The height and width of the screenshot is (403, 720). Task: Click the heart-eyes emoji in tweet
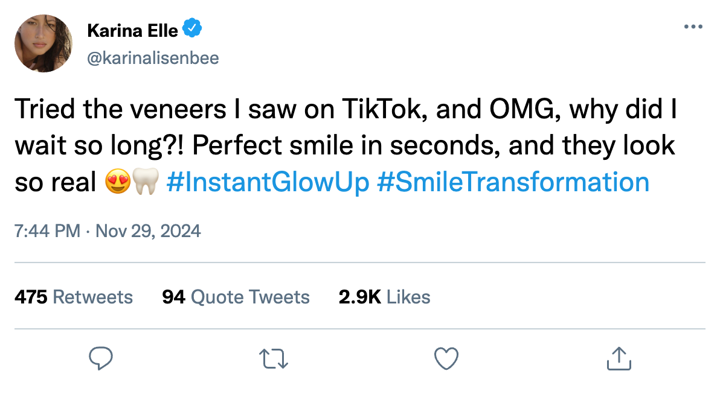(x=118, y=182)
